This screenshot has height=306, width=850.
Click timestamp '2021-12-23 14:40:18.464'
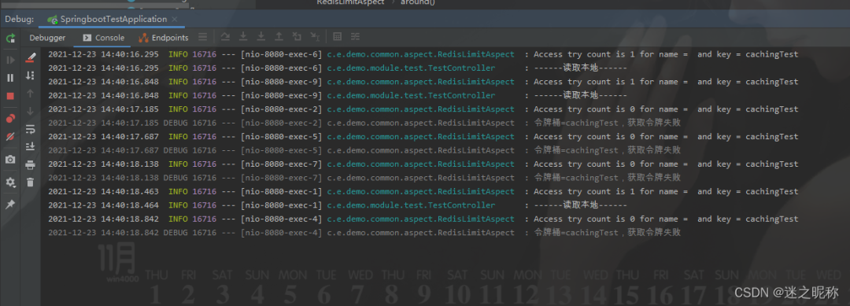(x=104, y=205)
